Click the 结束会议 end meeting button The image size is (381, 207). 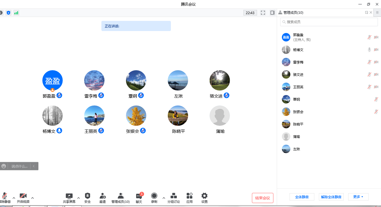pyautogui.click(x=263, y=198)
